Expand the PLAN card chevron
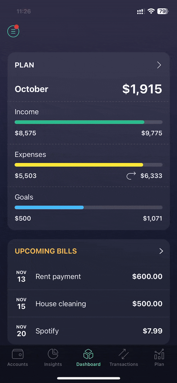The width and height of the screenshot is (177, 383). click(159, 65)
